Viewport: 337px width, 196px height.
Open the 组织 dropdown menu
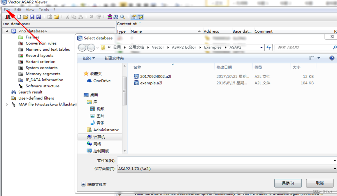coord(89,58)
